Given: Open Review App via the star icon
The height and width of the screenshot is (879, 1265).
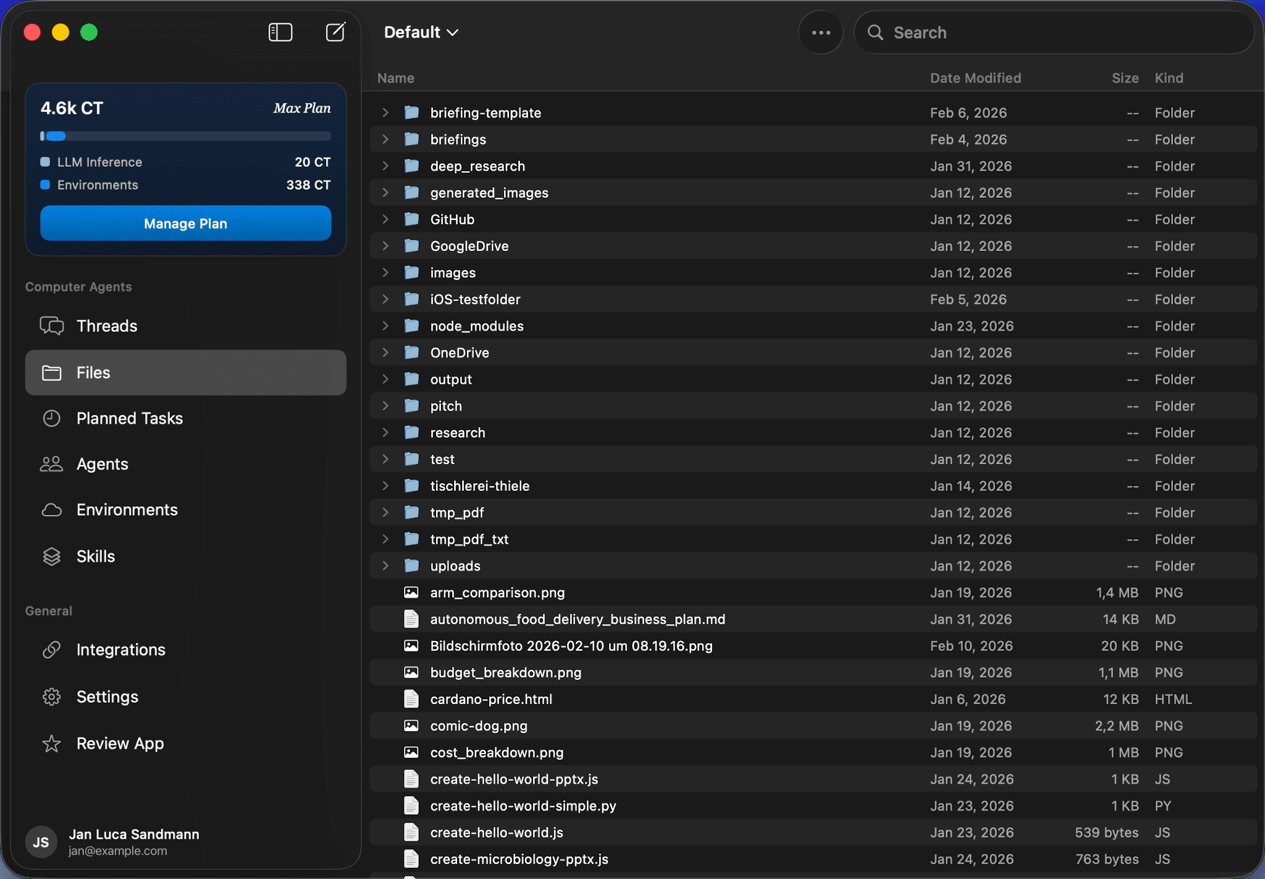Looking at the screenshot, I should 52,743.
